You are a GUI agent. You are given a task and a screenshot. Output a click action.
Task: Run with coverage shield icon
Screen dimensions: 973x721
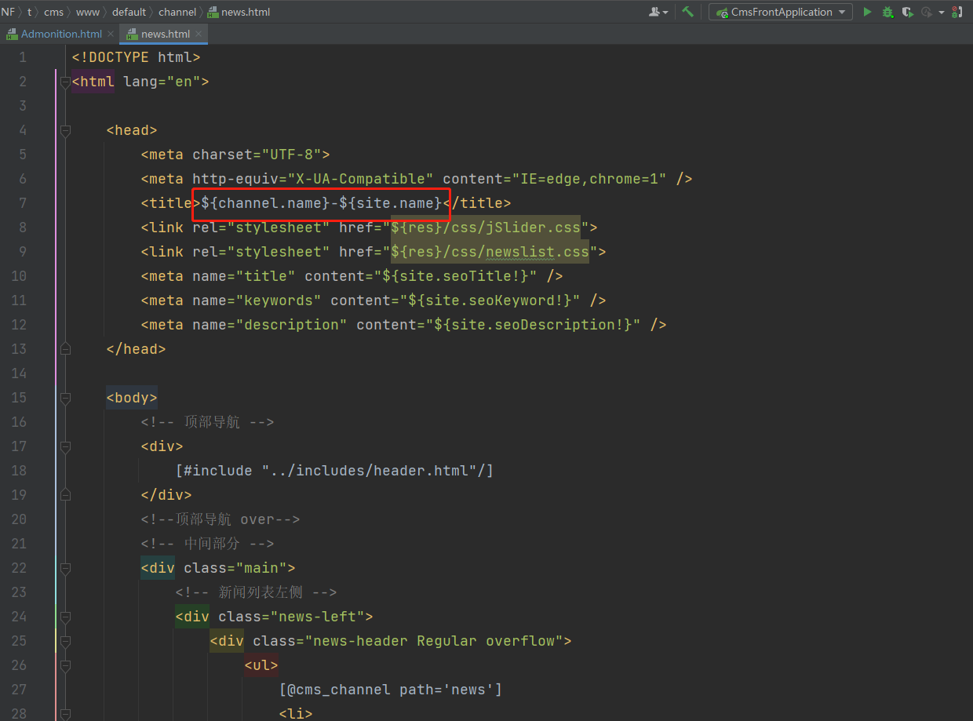(907, 12)
